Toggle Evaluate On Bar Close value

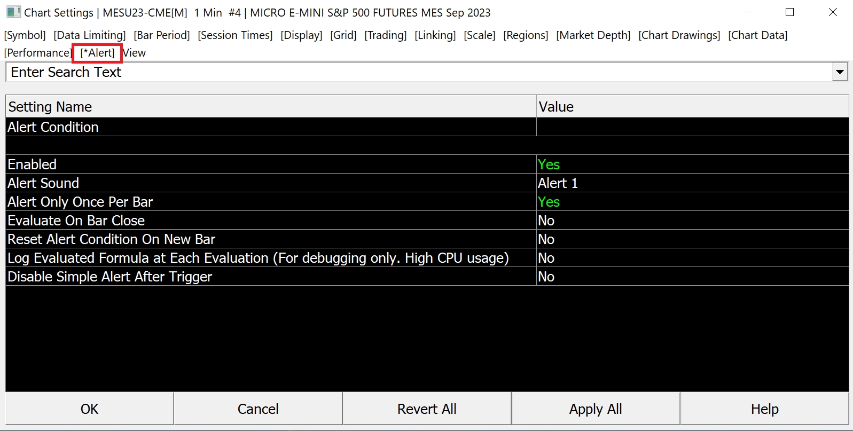546,221
